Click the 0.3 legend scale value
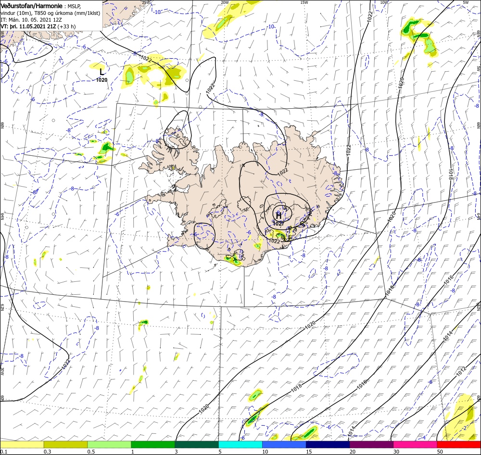The image size is (481, 455). pos(47,452)
